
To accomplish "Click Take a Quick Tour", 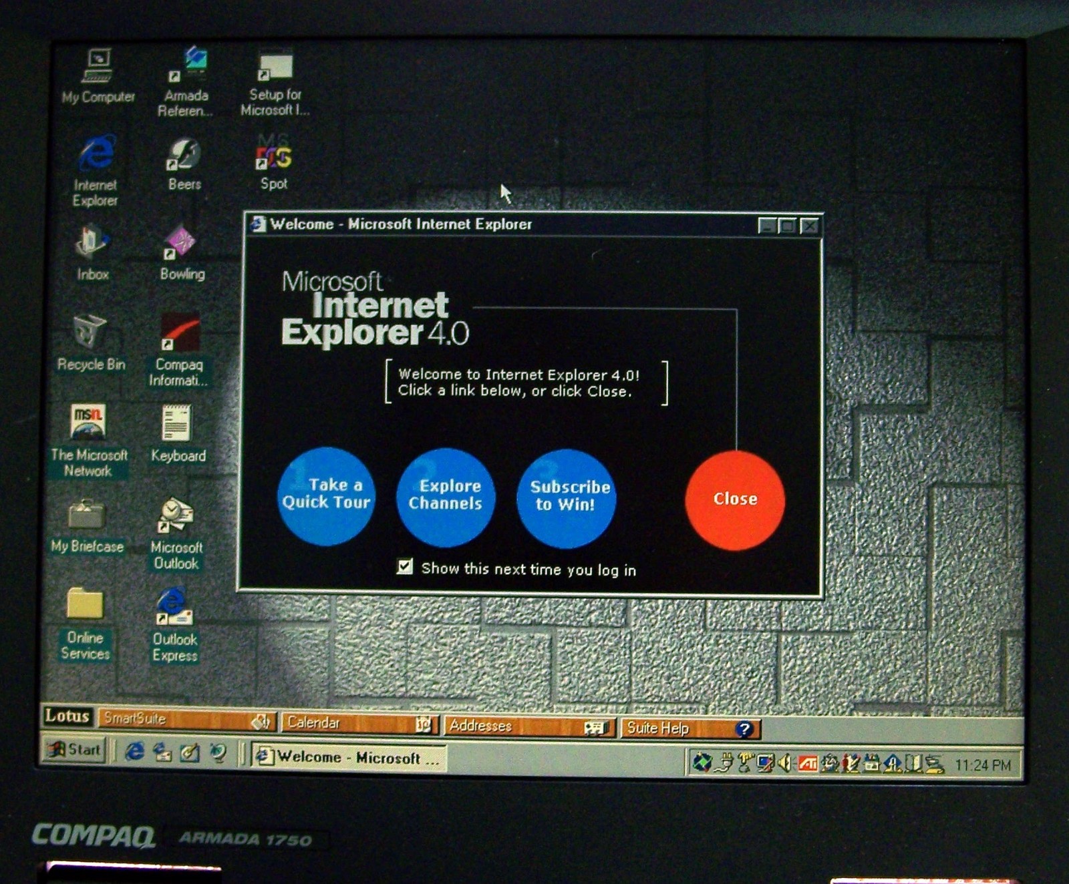I will pyautogui.click(x=326, y=495).
